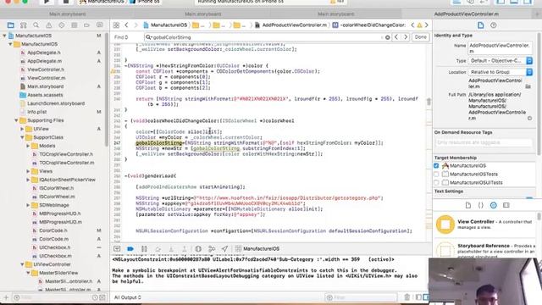Open UICheckbox.m file
This screenshot has width=542, height=305.
(55, 256)
